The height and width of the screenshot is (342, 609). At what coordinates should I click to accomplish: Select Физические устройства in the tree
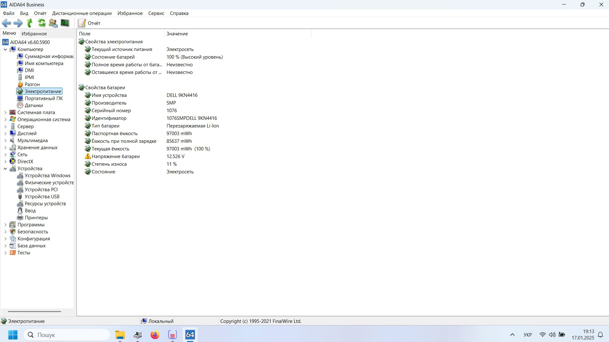pos(49,183)
